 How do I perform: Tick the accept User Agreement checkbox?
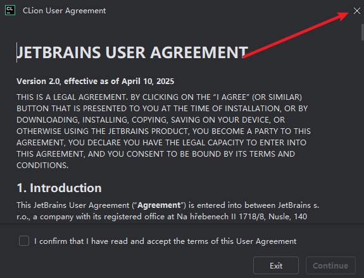tap(24, 241)
